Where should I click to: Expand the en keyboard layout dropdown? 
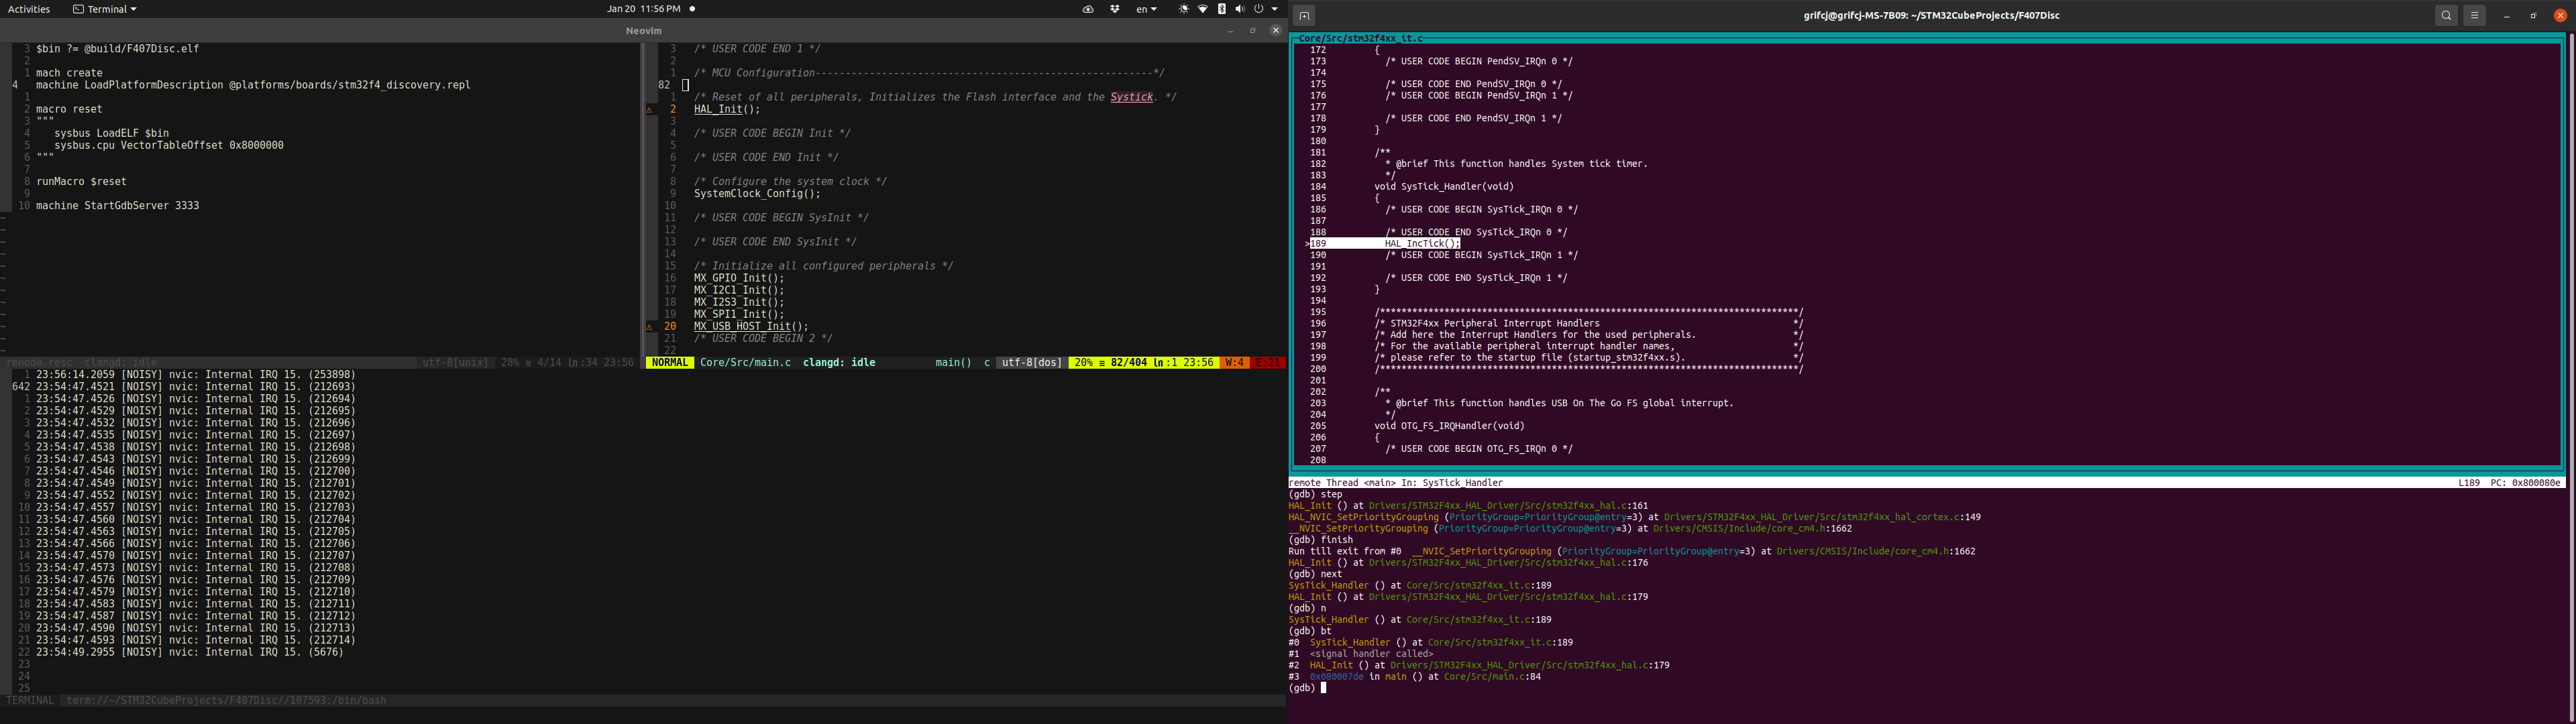click(x=1146, y=9)
